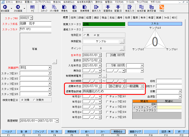The height and width of the screenshot is (137, 189).
Task: Select 男 gender radio button
Action: click(x=85, y=35)
